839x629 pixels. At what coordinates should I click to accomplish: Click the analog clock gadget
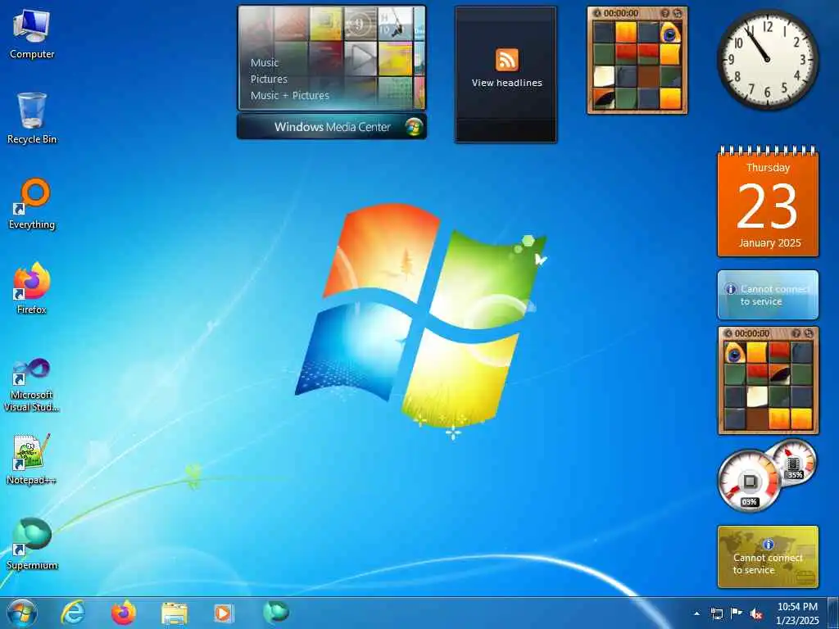(x=767, y=59)
